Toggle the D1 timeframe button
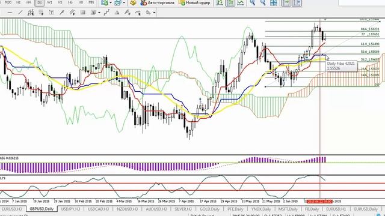The image size is (385, 216). point(39,2)
